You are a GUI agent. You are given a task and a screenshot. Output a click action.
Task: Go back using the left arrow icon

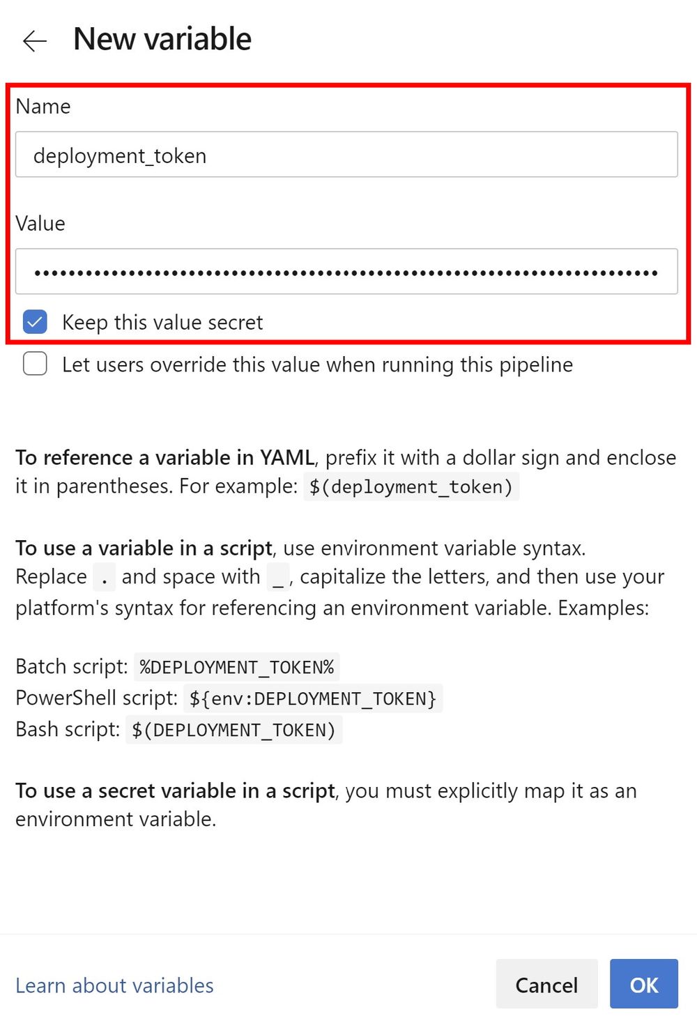(x=35, y=41)
